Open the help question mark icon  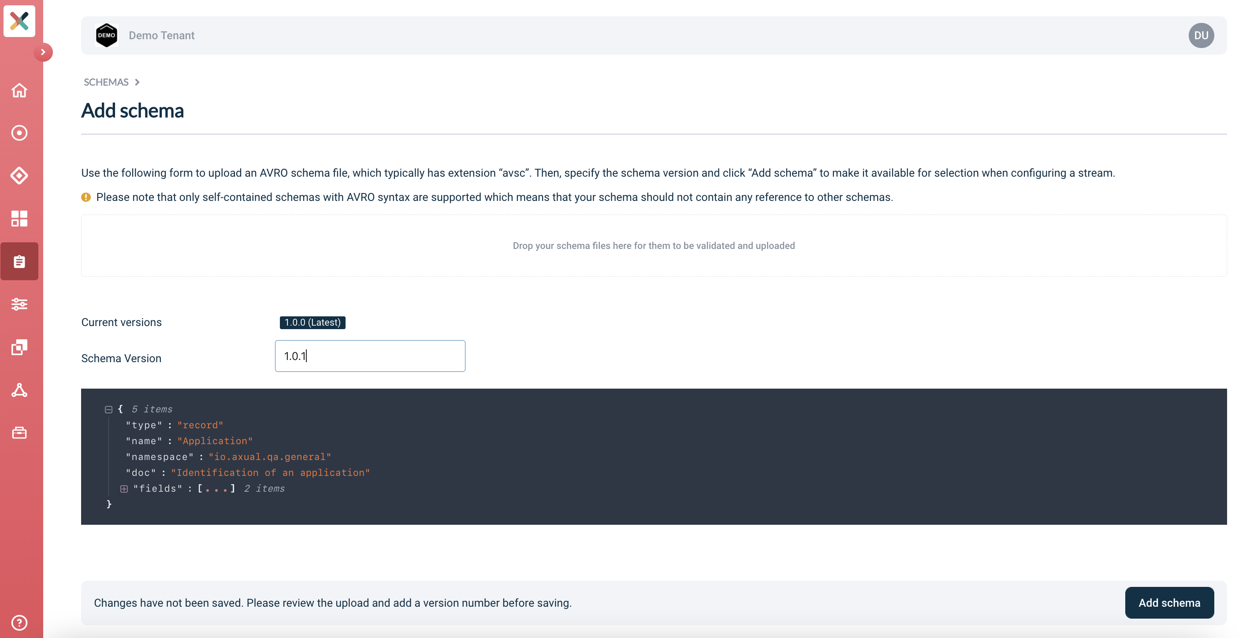(19, 623)
